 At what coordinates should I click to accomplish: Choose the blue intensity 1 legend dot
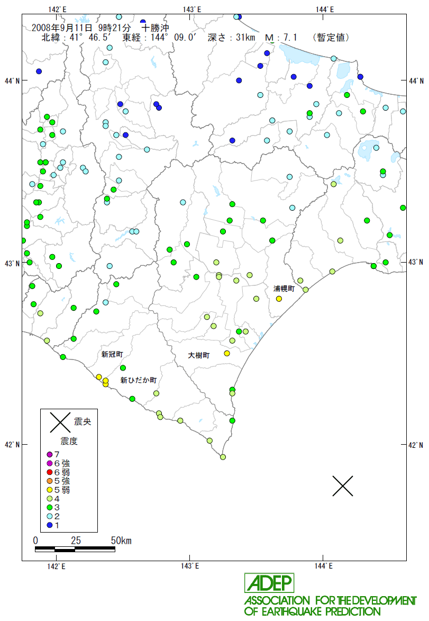click(x=50, y=525)
